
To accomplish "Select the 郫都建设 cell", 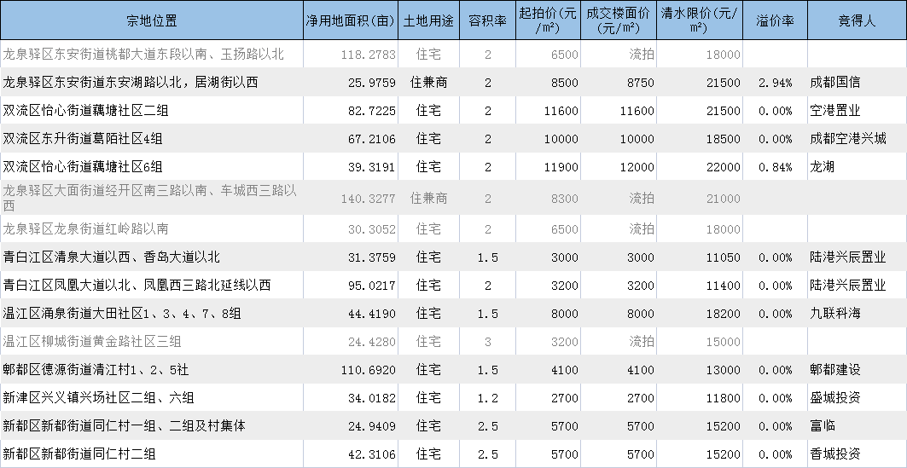I will pyautogui.click(x=858, y=370).
